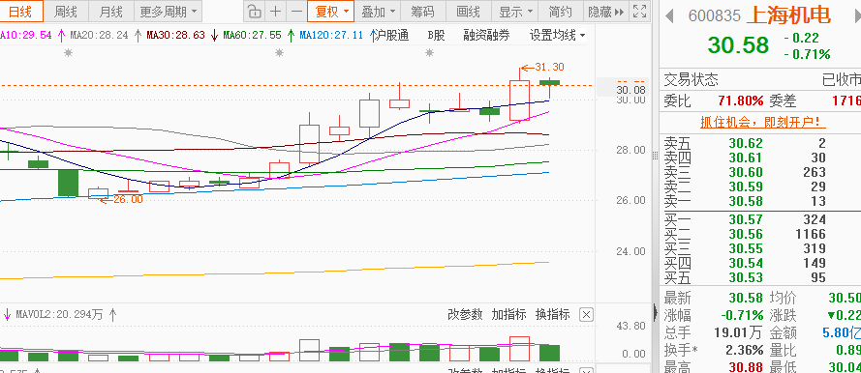Screen dimensions: 861x373
Task: Open the 更多周期 period dropdown
Action: click(167, 12)
